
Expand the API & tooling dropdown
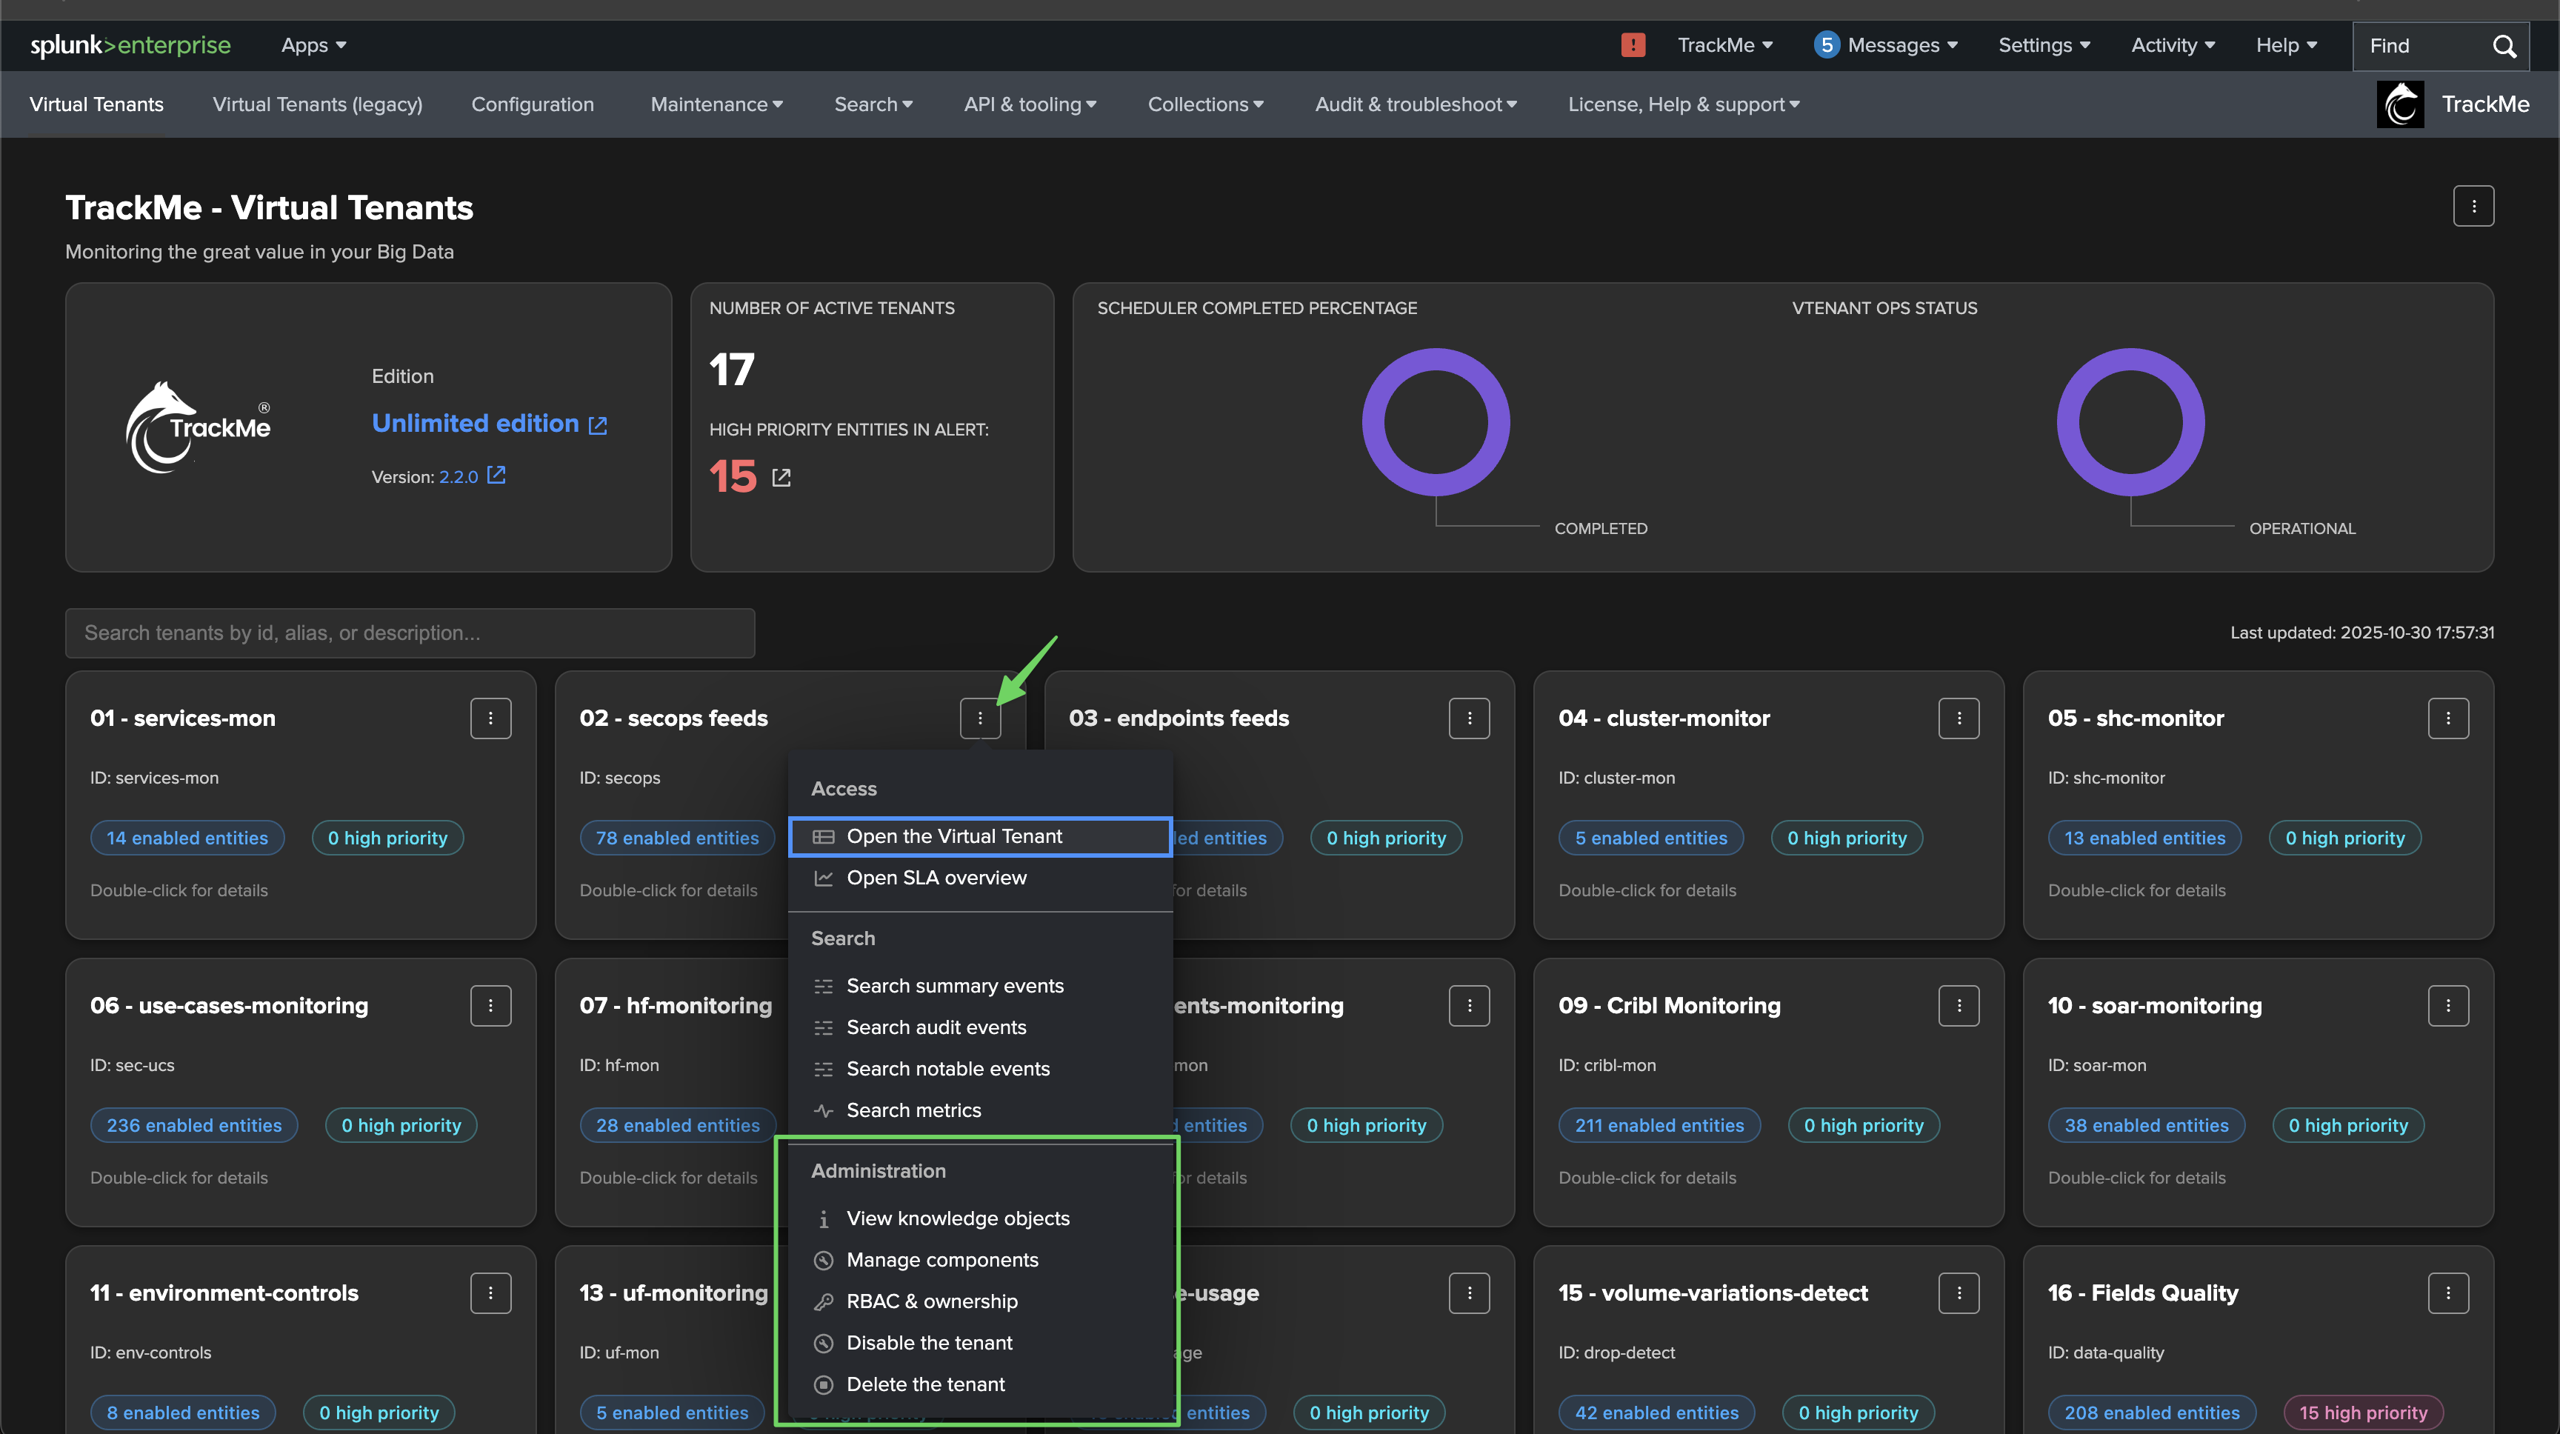click(x=1030, y=104)
